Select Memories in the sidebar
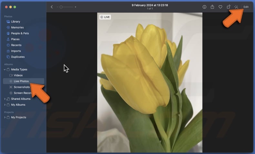The width and height of the screenshot is (255, 154). coord(17,27)
